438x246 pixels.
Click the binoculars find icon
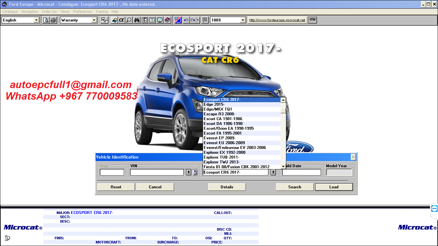pos(137,20)
